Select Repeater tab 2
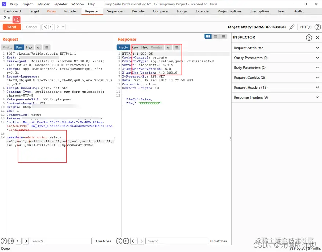322x252 pixels. pyautogui.click(x=5, y=18)
